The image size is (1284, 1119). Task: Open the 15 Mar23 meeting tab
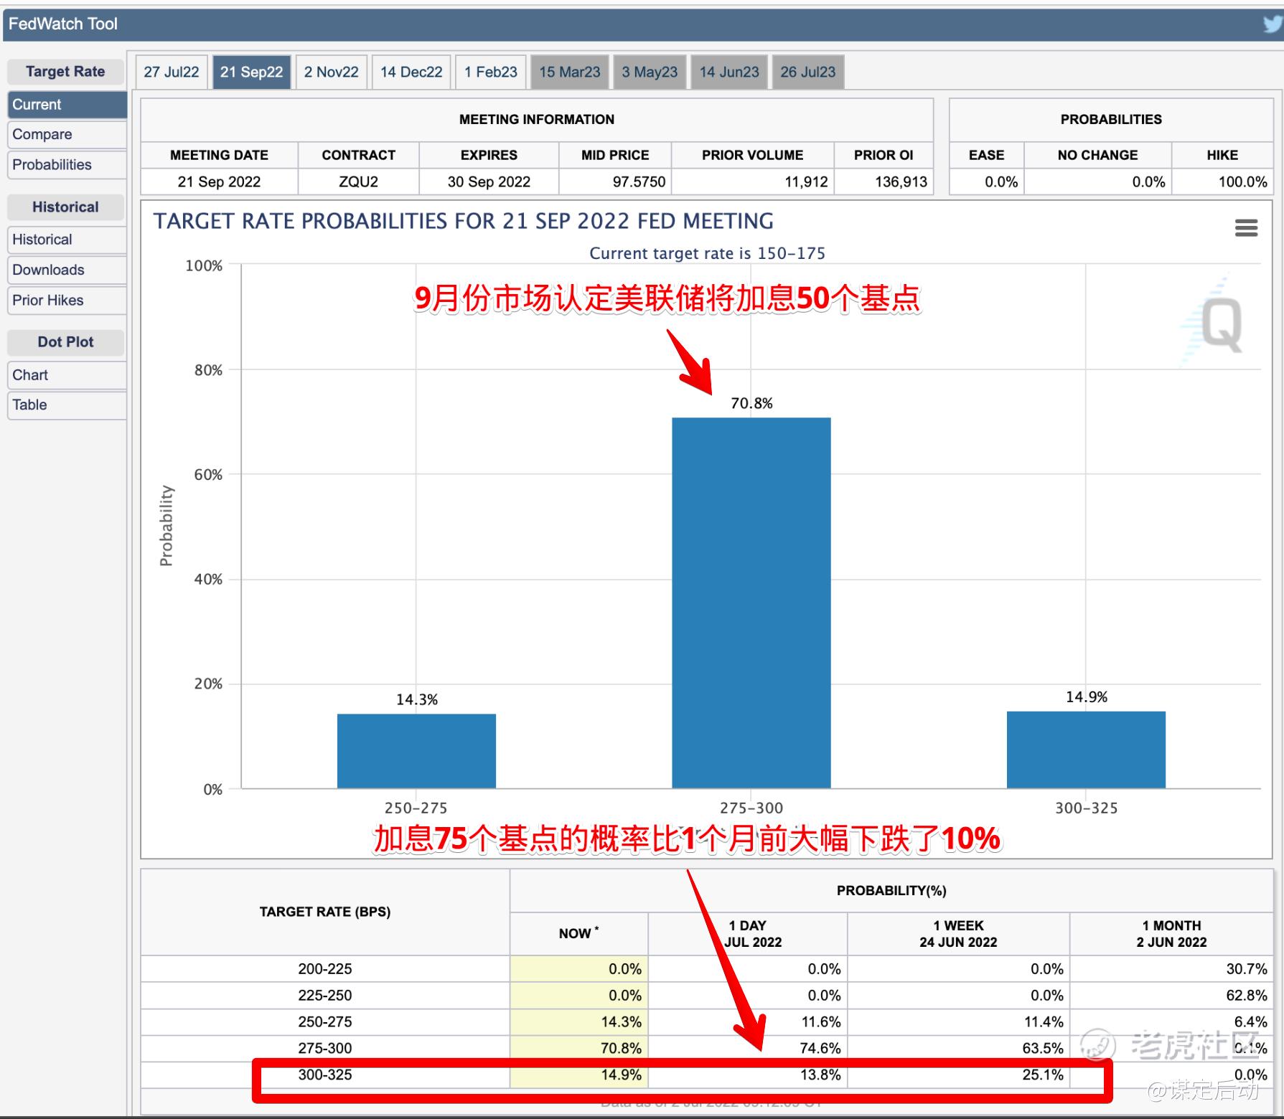click(570, 72)
